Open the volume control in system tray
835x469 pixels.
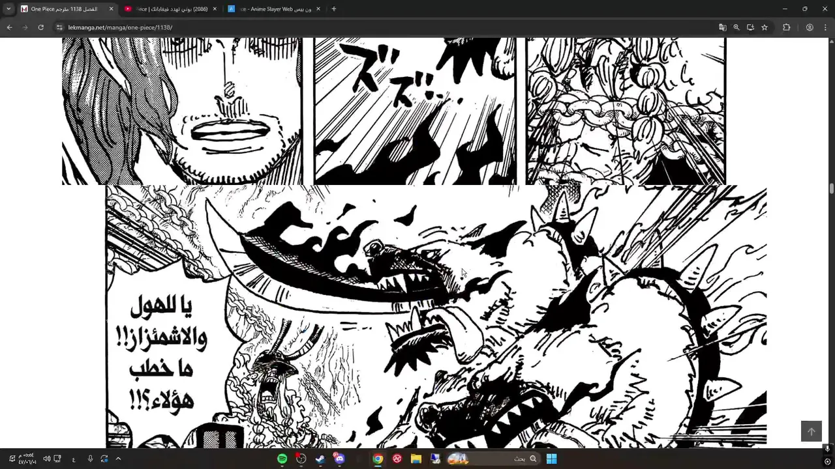point(46,459)
